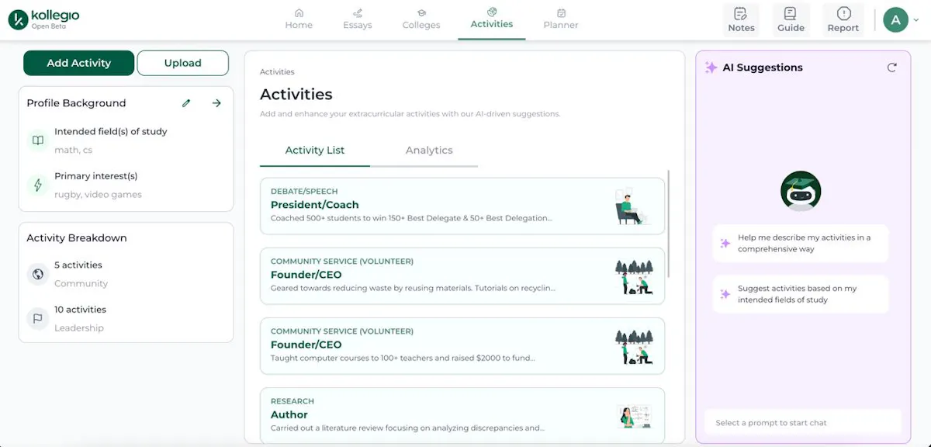Click the Kollegio logo icon

(x=18, y=20)
